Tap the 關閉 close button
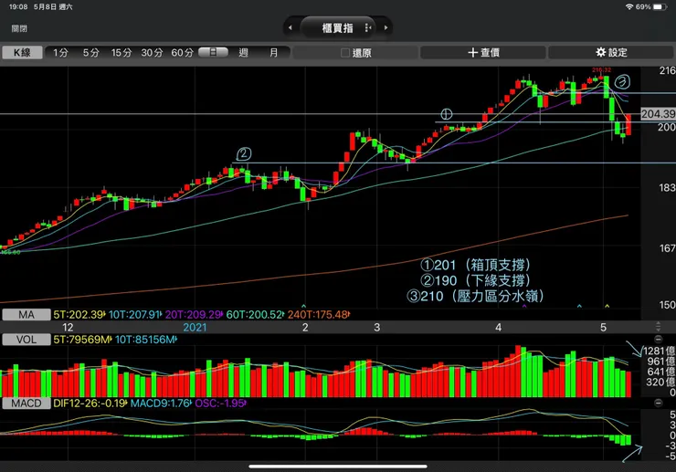The image size is (676, 472). (19, 28)
